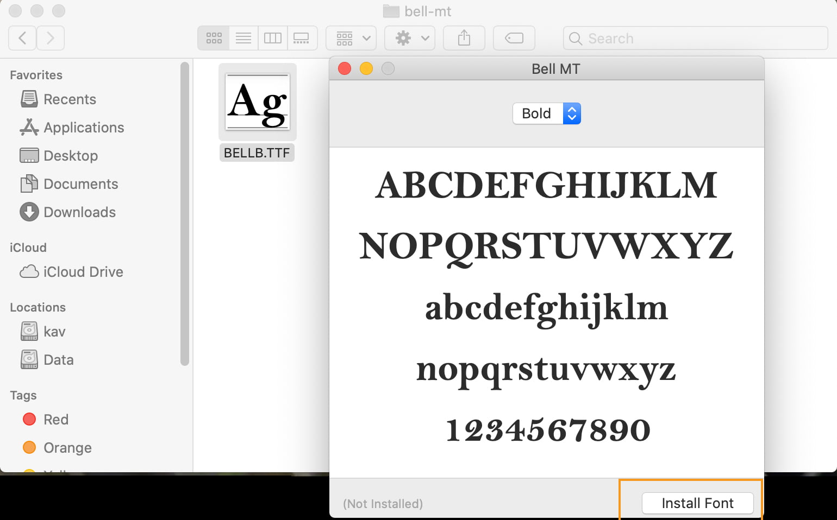Screen dimensions: 837x520
Task: Go back with the left arrow button
Action: [x=22, y=38]
